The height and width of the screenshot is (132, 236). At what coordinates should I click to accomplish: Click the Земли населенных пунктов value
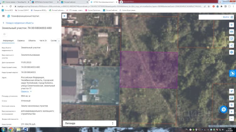coord(34,106)
